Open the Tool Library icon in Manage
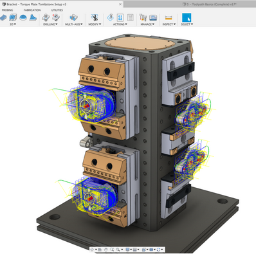Image resolution: width=256 pixels, height=256 pixels. 143,17
